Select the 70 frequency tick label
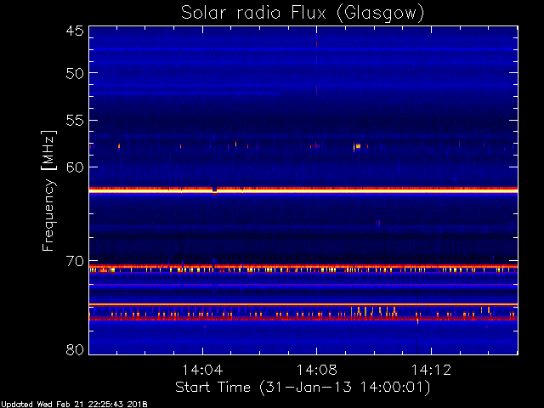Screen dimensions: 544x408 click(x=75, y=261)
